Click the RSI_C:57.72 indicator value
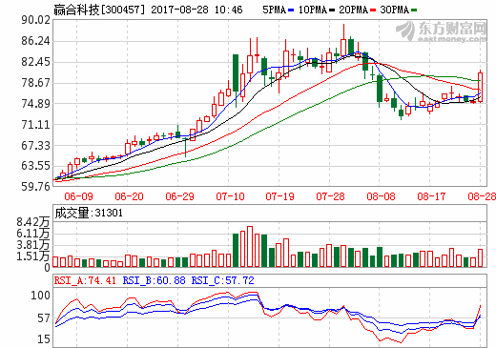The height and width of the screenshot is (348, 496). [222, 280]
